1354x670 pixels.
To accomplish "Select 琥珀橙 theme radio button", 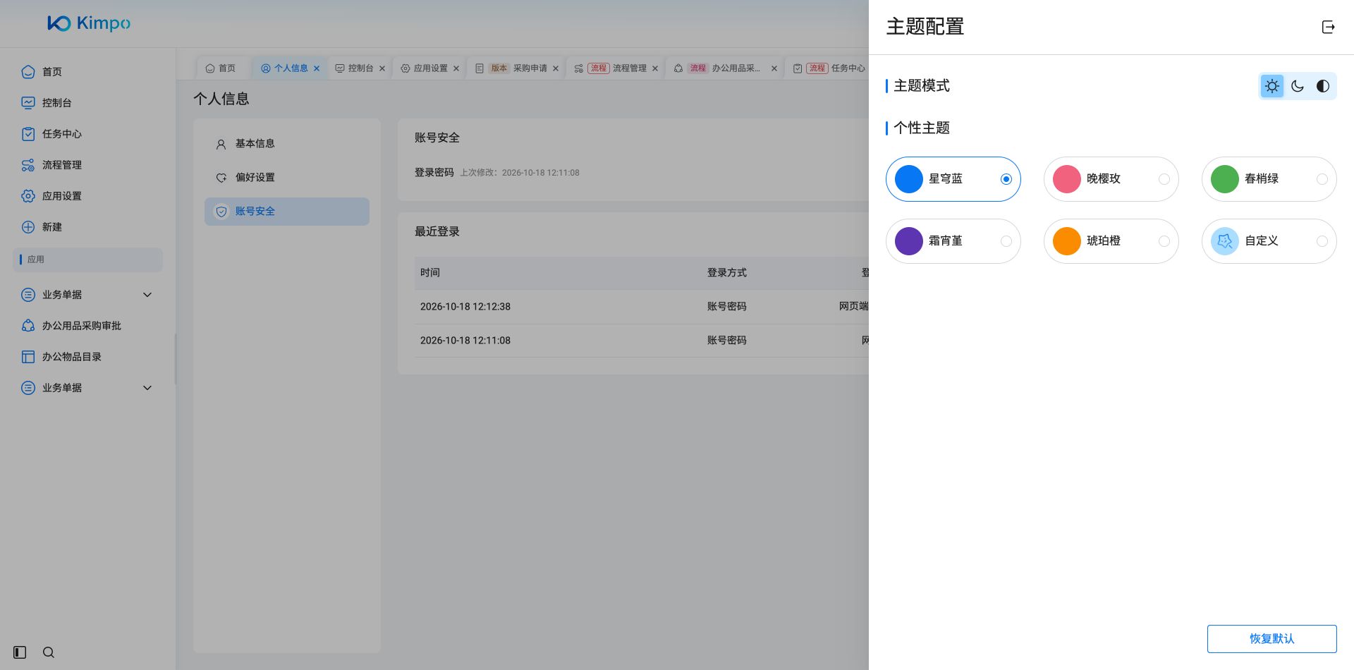I will click(x=1164, y=241).
